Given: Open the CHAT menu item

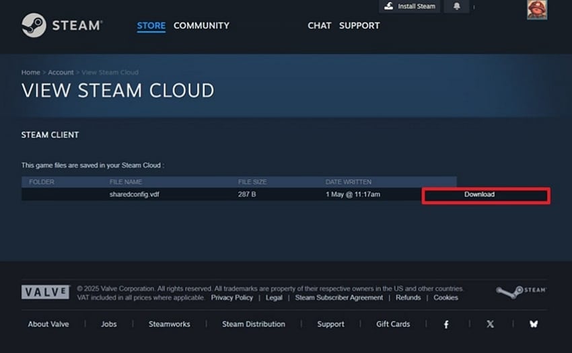Looking at the screenshot, I should tap(319, 26).
